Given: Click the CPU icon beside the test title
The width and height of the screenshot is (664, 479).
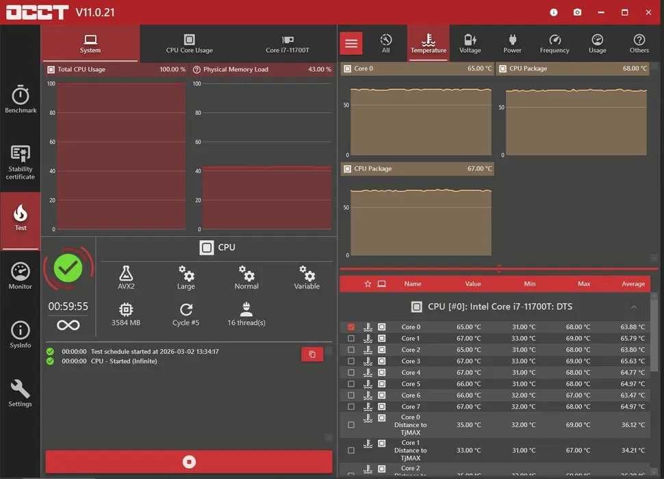Looking at the screenshot, I should (x=207, y=248).
